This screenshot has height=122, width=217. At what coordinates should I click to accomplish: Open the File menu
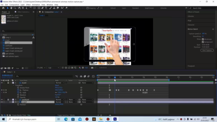(x=2, y=5)
